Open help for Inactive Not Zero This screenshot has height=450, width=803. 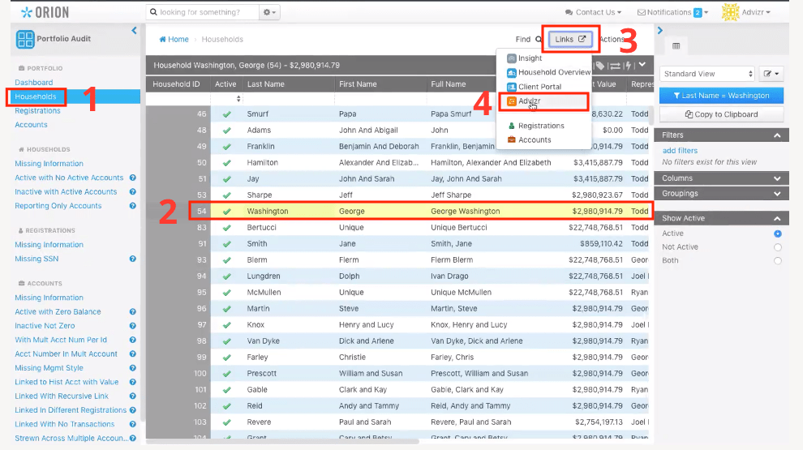coord(133,326)
